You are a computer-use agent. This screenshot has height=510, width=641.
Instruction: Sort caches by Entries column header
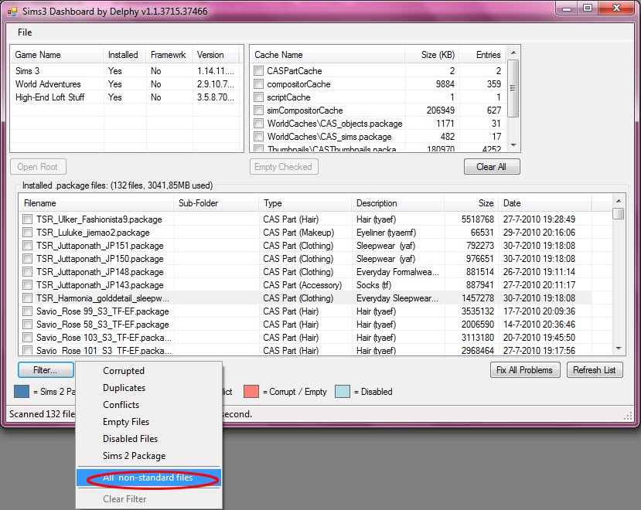482,55
